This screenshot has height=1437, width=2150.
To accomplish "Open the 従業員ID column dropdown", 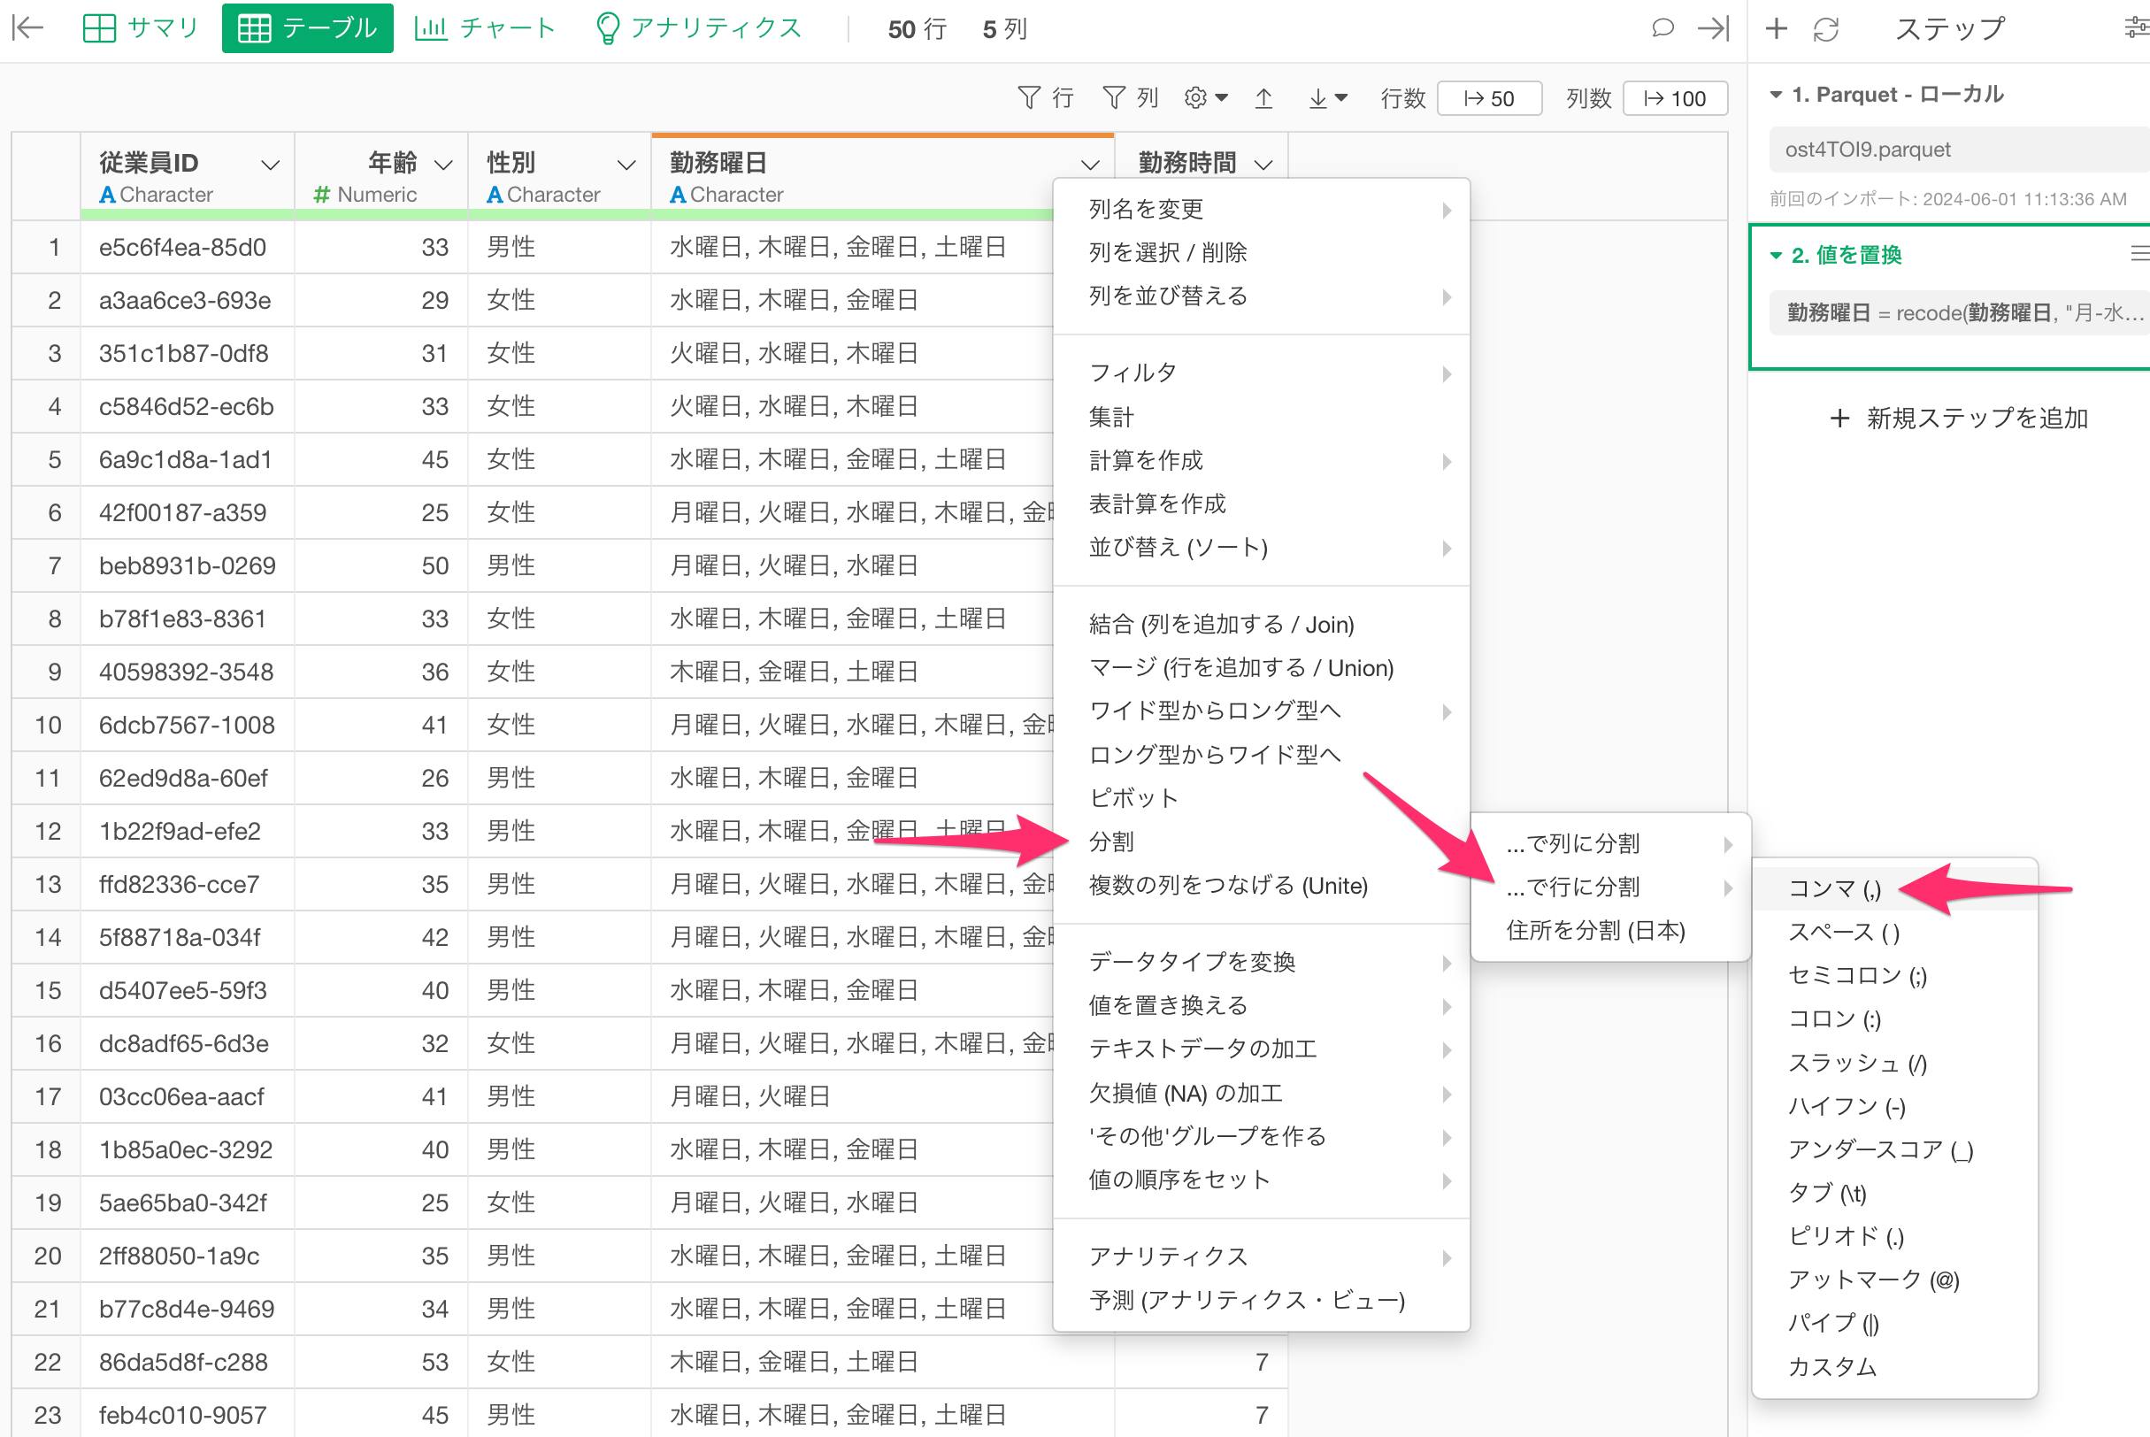I will [x=270, y=165].
